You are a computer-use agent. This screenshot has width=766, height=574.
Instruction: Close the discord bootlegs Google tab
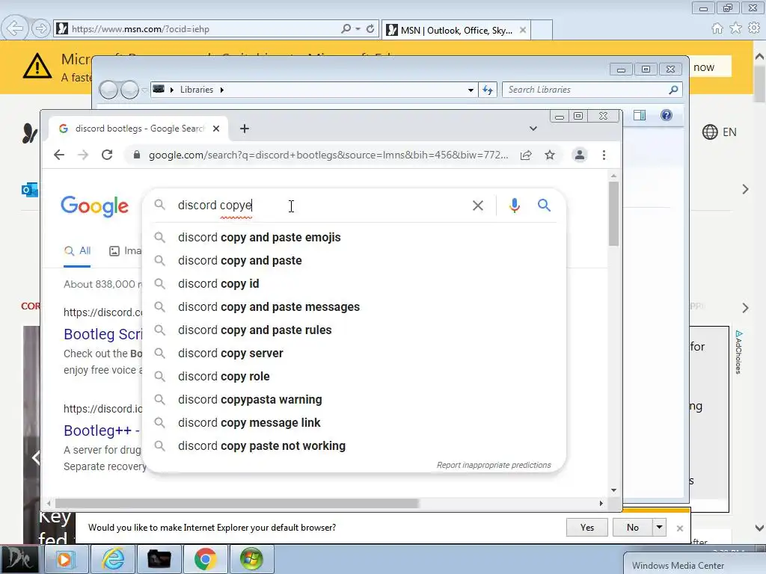coord(216,129)
